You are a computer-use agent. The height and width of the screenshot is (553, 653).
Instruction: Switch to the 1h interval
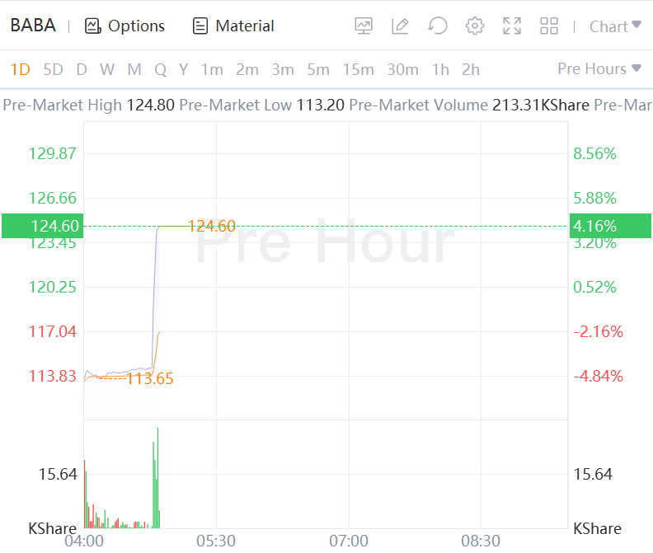[x=440, y=69]
